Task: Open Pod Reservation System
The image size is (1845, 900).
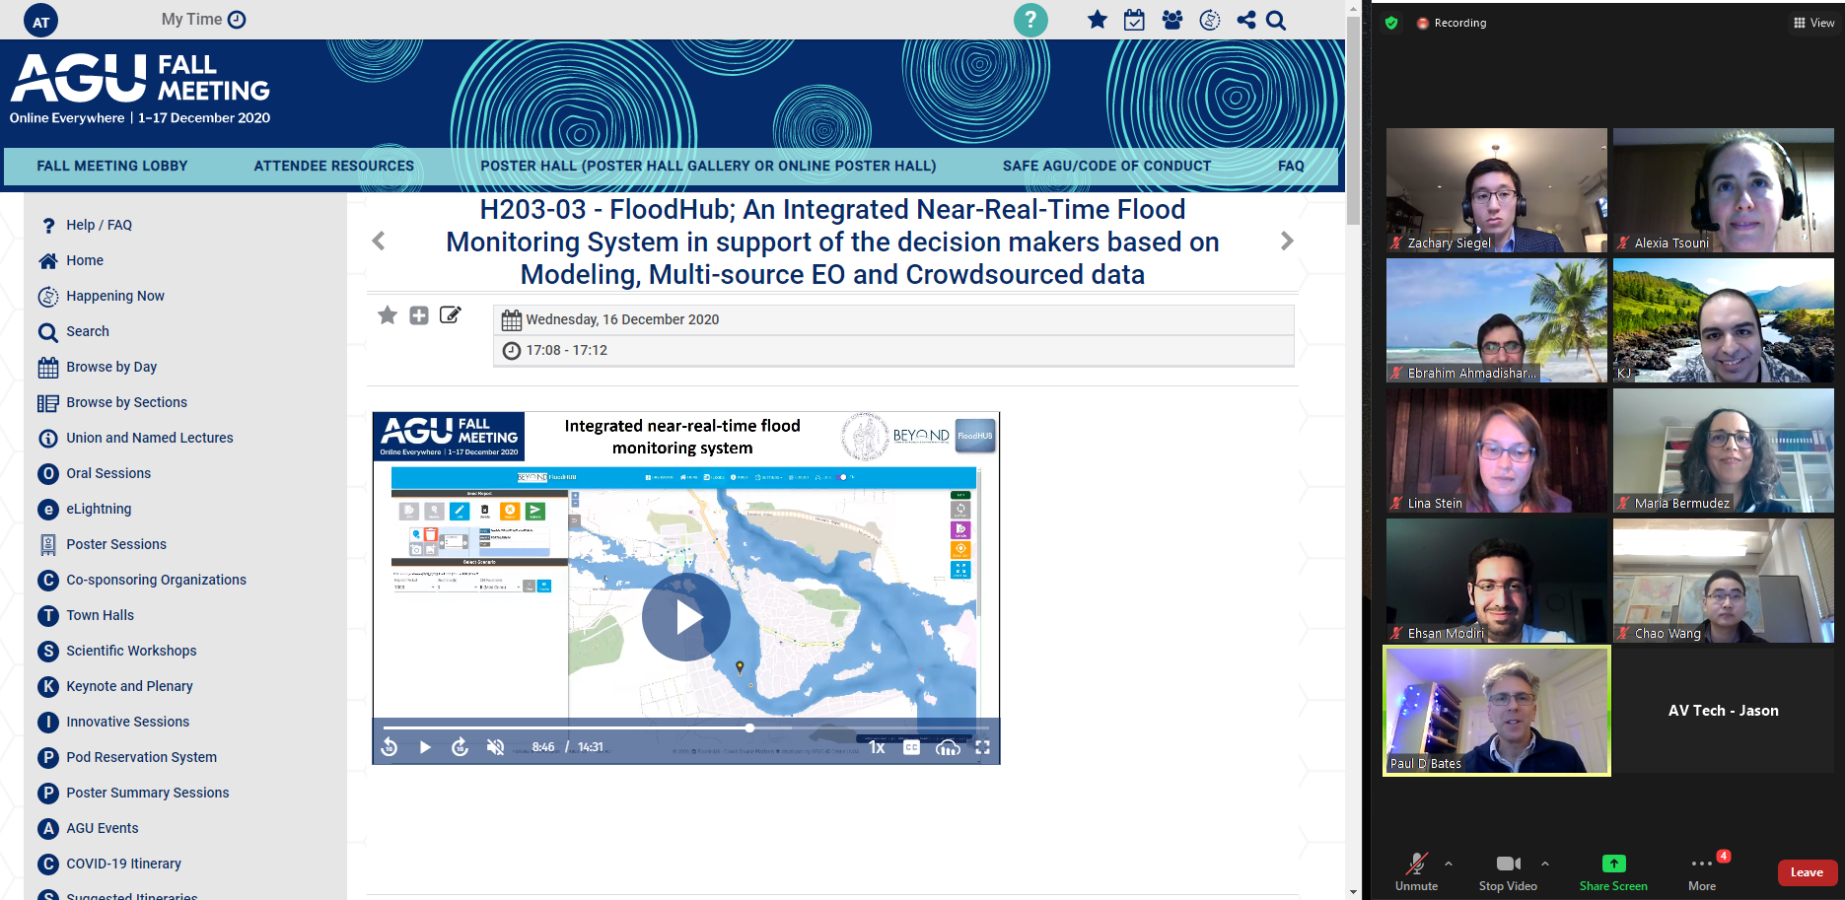Action: click(x=141, y=757)
